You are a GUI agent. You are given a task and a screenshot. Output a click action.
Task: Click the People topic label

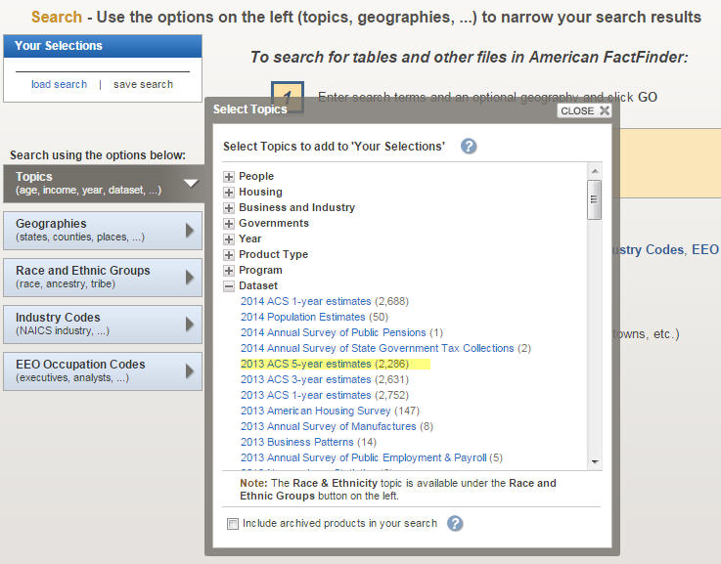[256, 176]
